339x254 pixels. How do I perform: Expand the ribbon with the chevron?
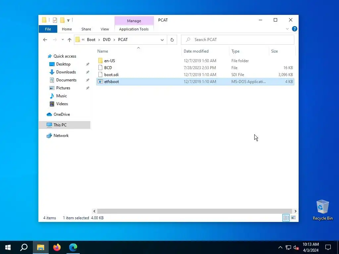(287, 29)
